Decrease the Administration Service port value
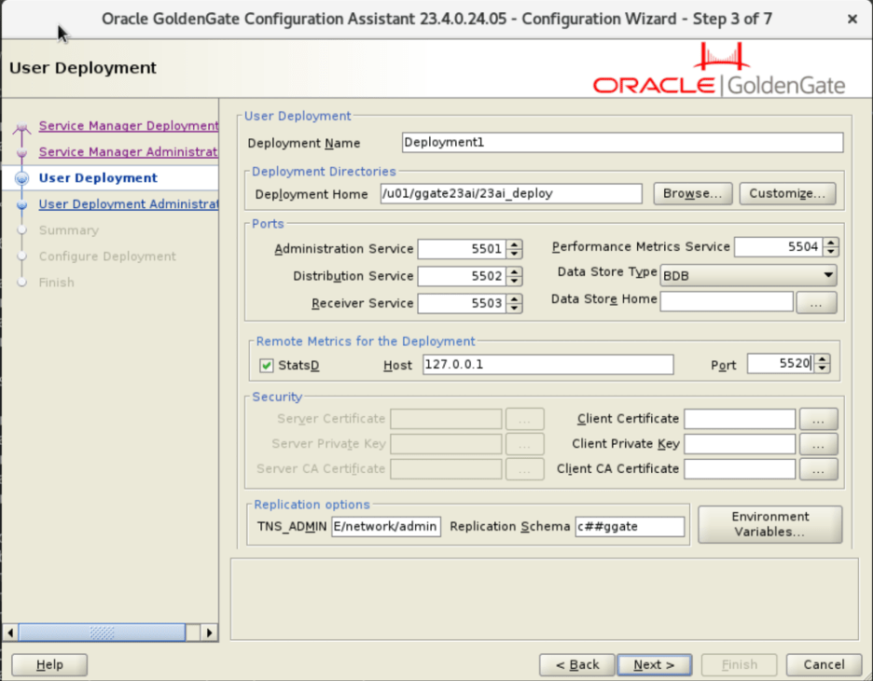 (515, 254)
